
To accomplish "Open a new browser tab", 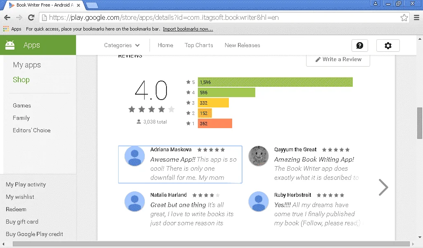I will click(92, 5).
